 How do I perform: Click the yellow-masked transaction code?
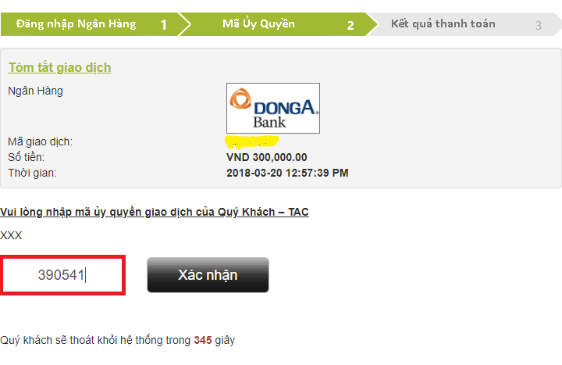tap(252, 141)
